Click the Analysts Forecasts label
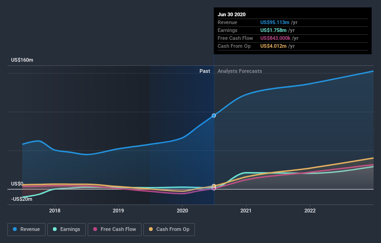 [x=240, y=71]
